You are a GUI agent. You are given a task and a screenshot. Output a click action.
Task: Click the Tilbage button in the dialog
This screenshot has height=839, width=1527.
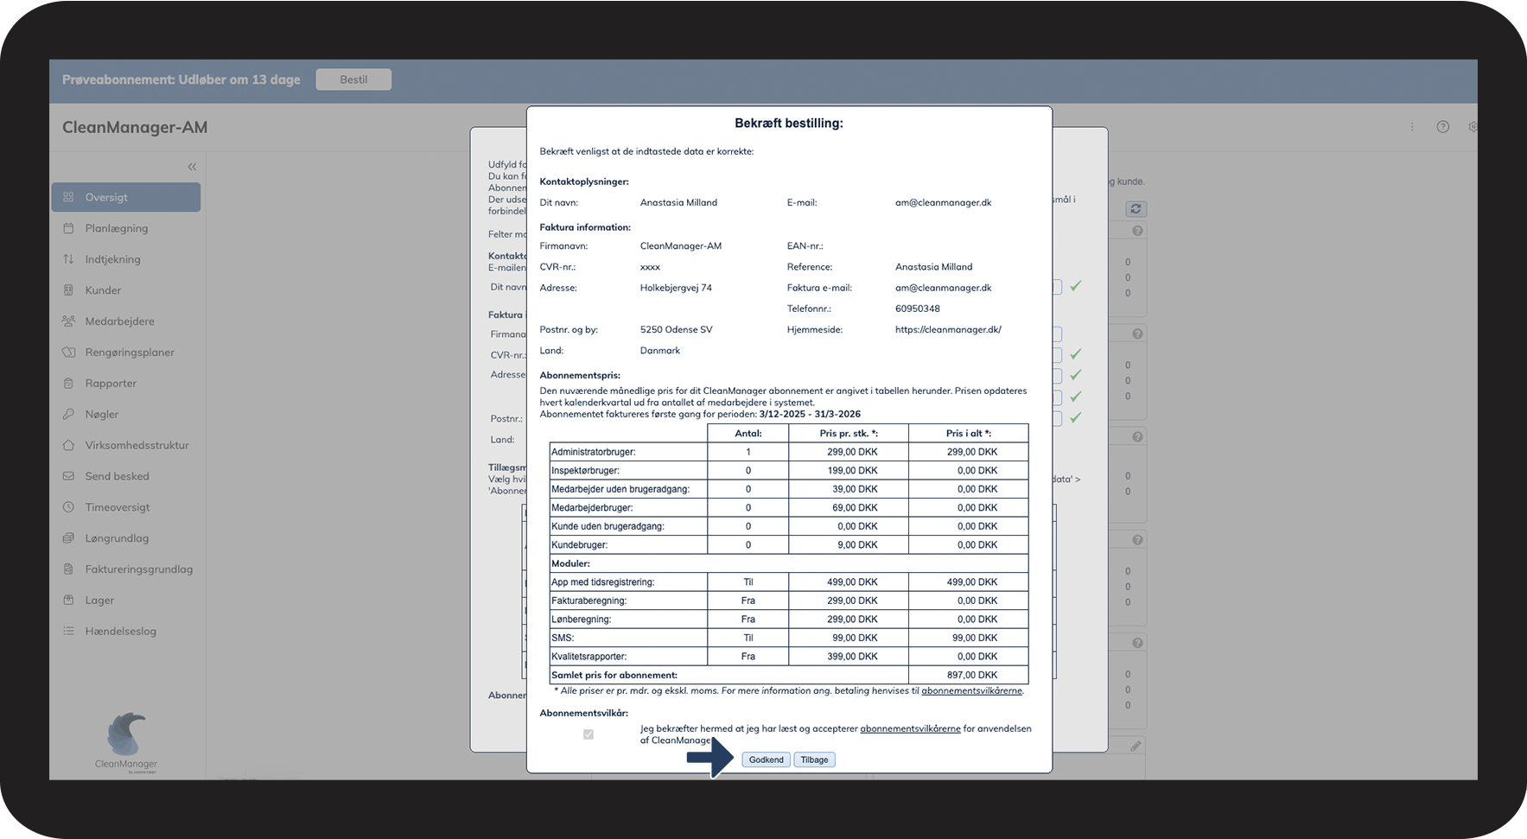(x=814, y=760)
